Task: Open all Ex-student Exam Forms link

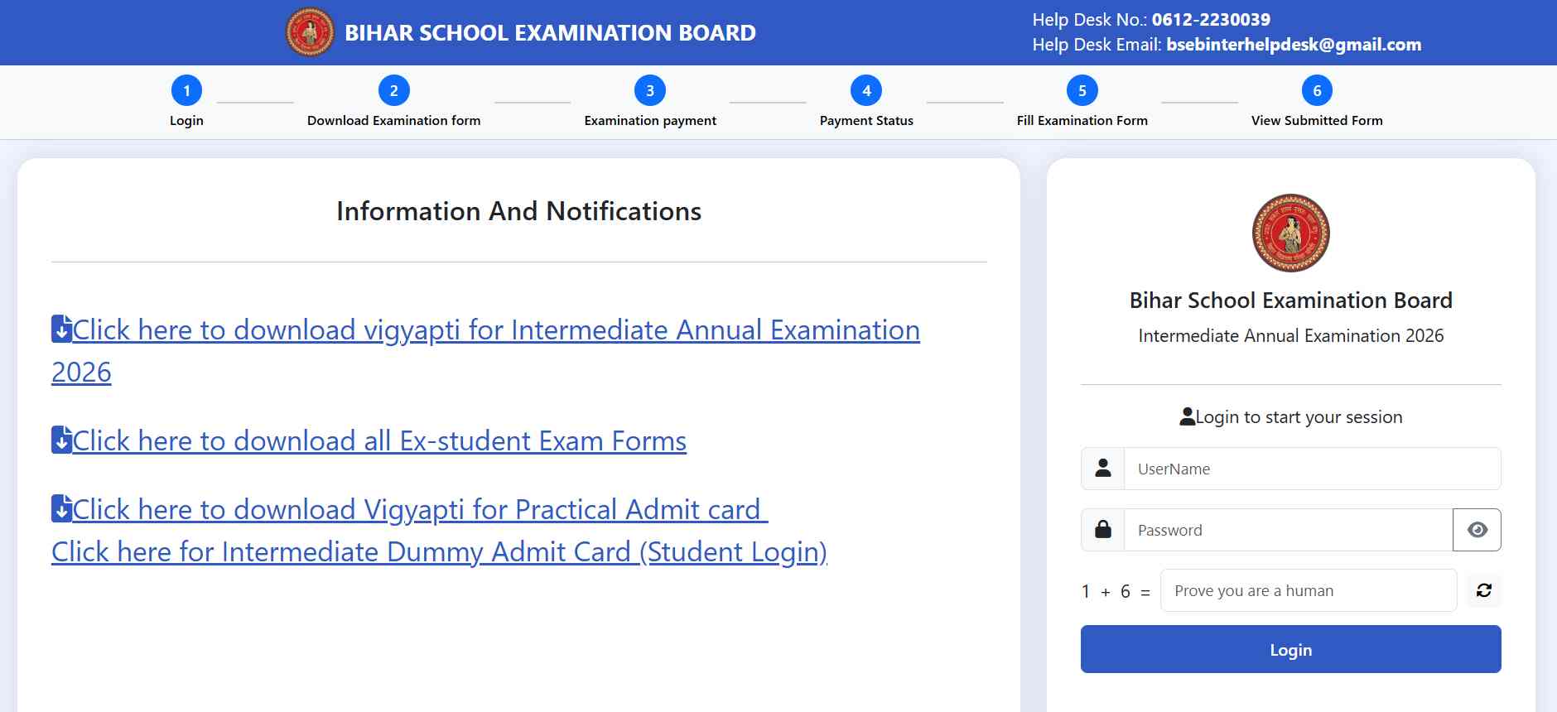Action: point(378,440)
